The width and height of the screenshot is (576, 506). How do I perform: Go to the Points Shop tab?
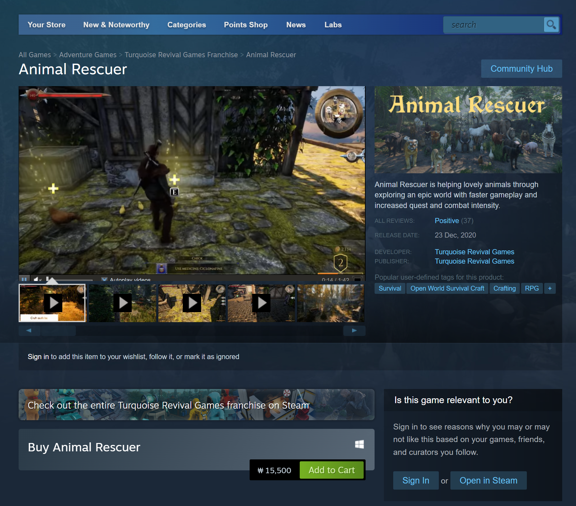click(246, 25)
